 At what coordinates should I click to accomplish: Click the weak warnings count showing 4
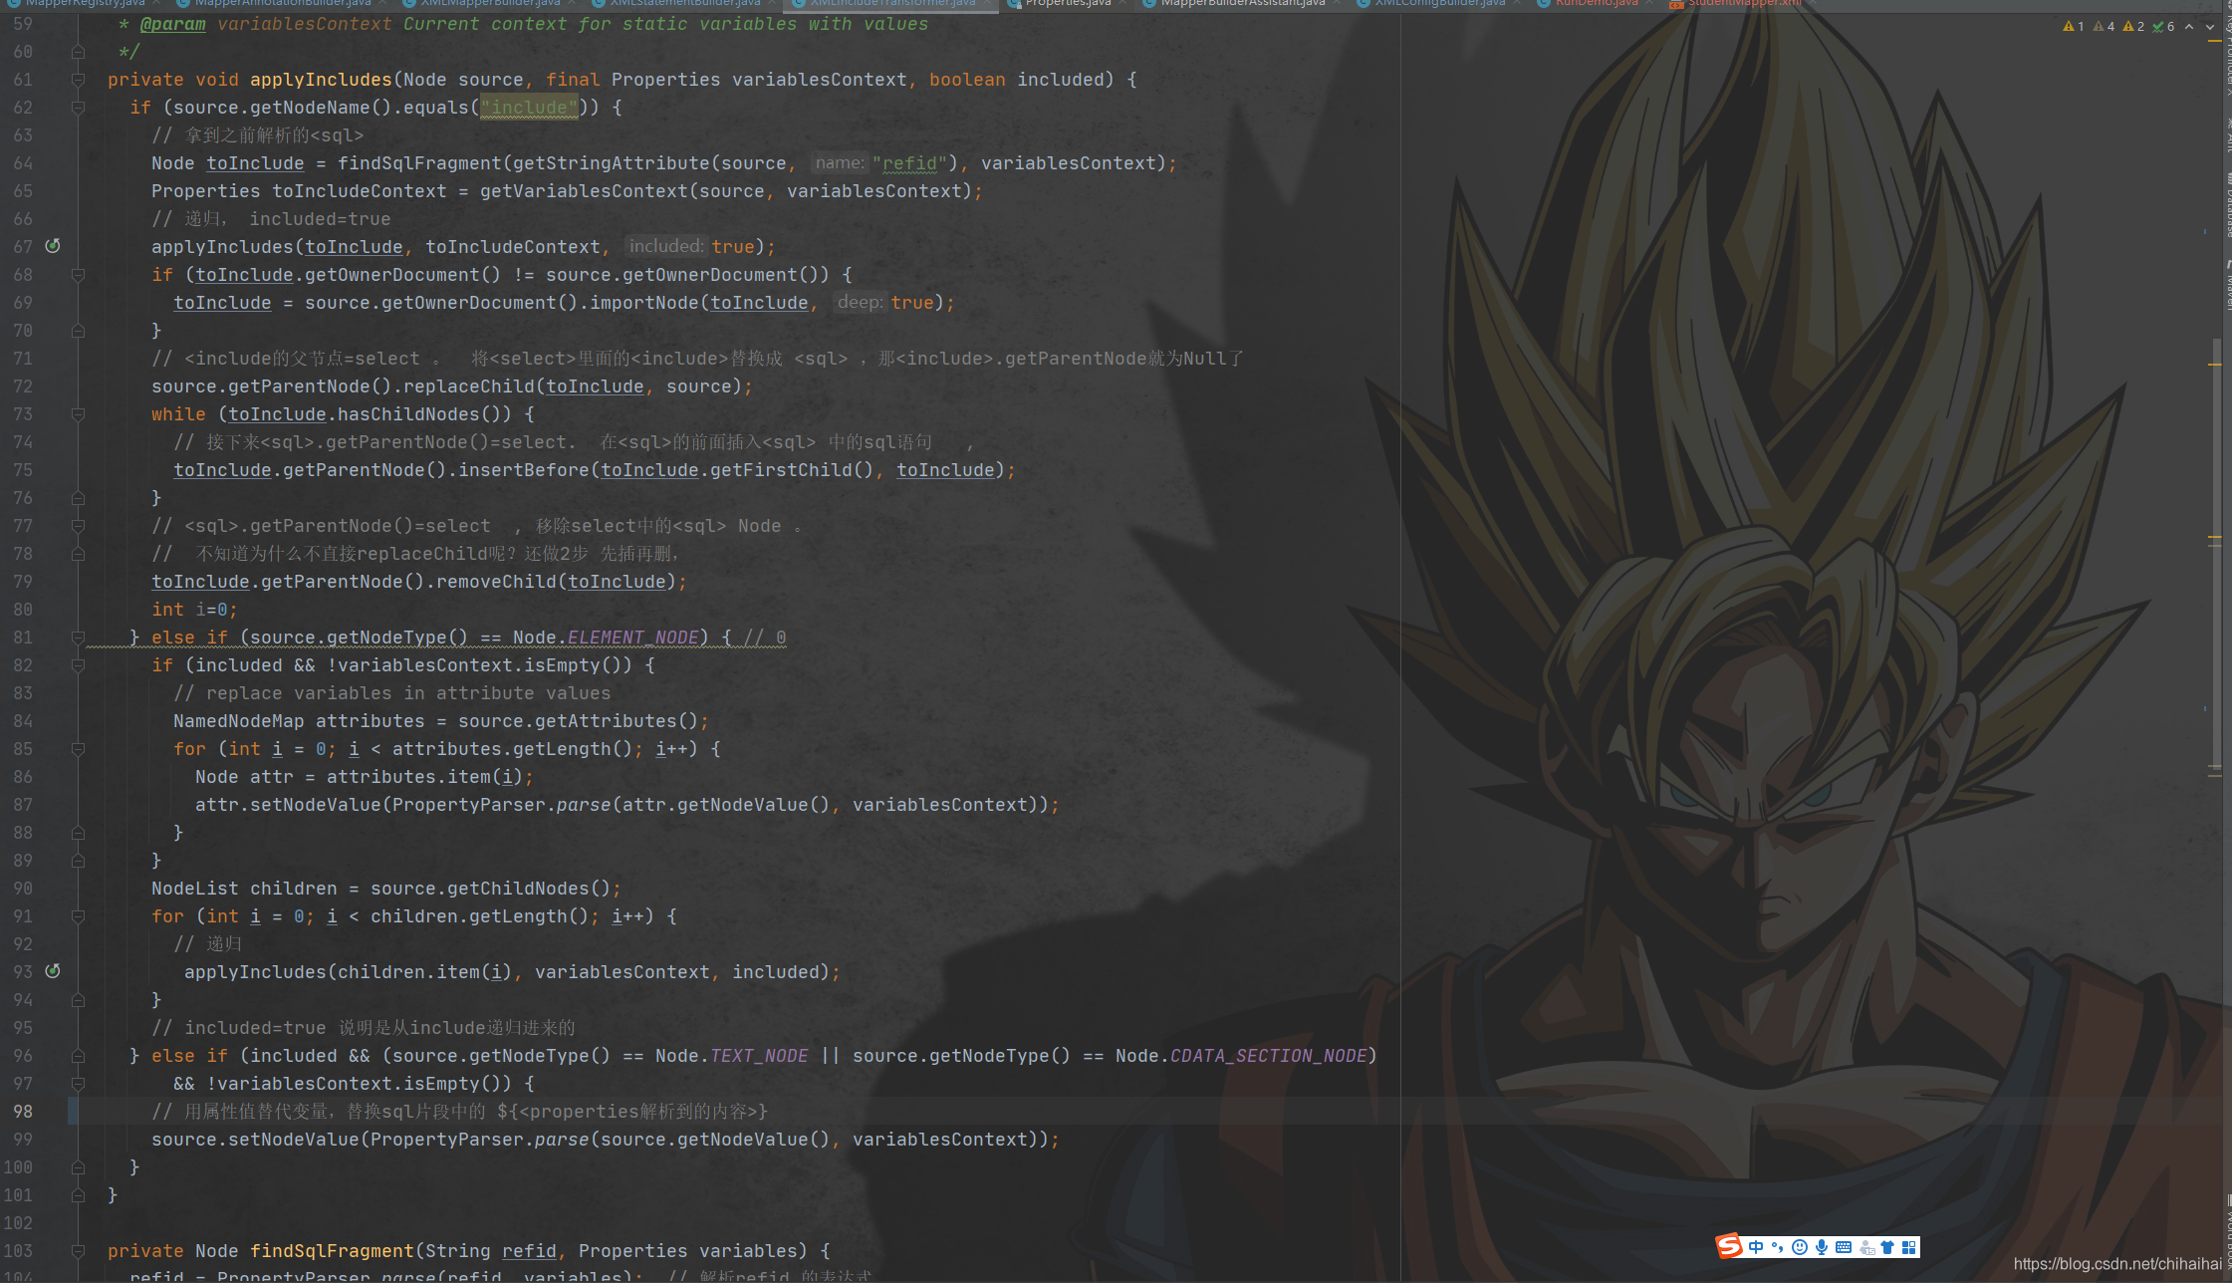[x=2104, y=27]
